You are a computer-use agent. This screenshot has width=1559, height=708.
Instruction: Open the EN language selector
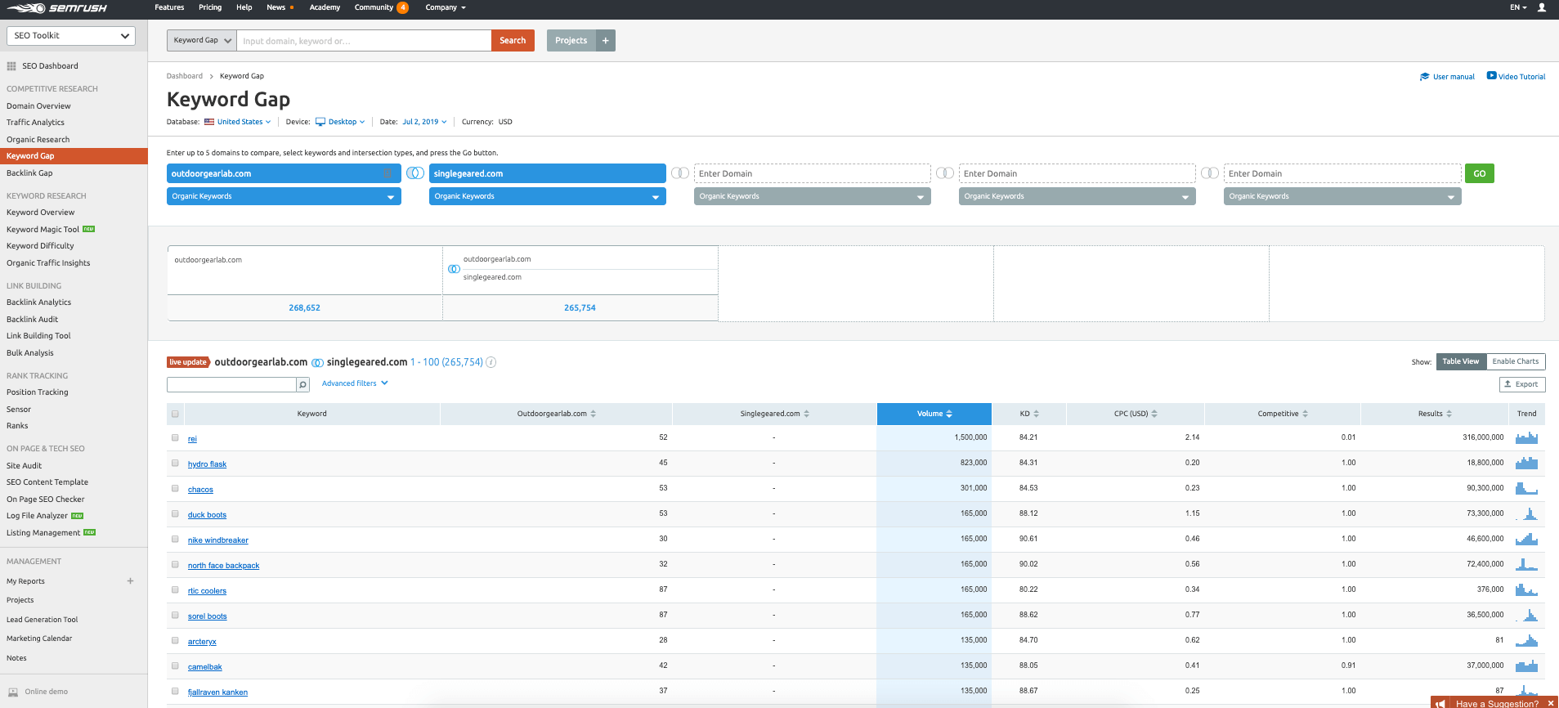pos(1518,7)
